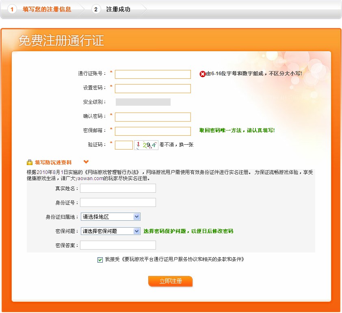Click the captcha image showing 1294
The width and height of the screenshot is (342, 313).
pos(146,145)
